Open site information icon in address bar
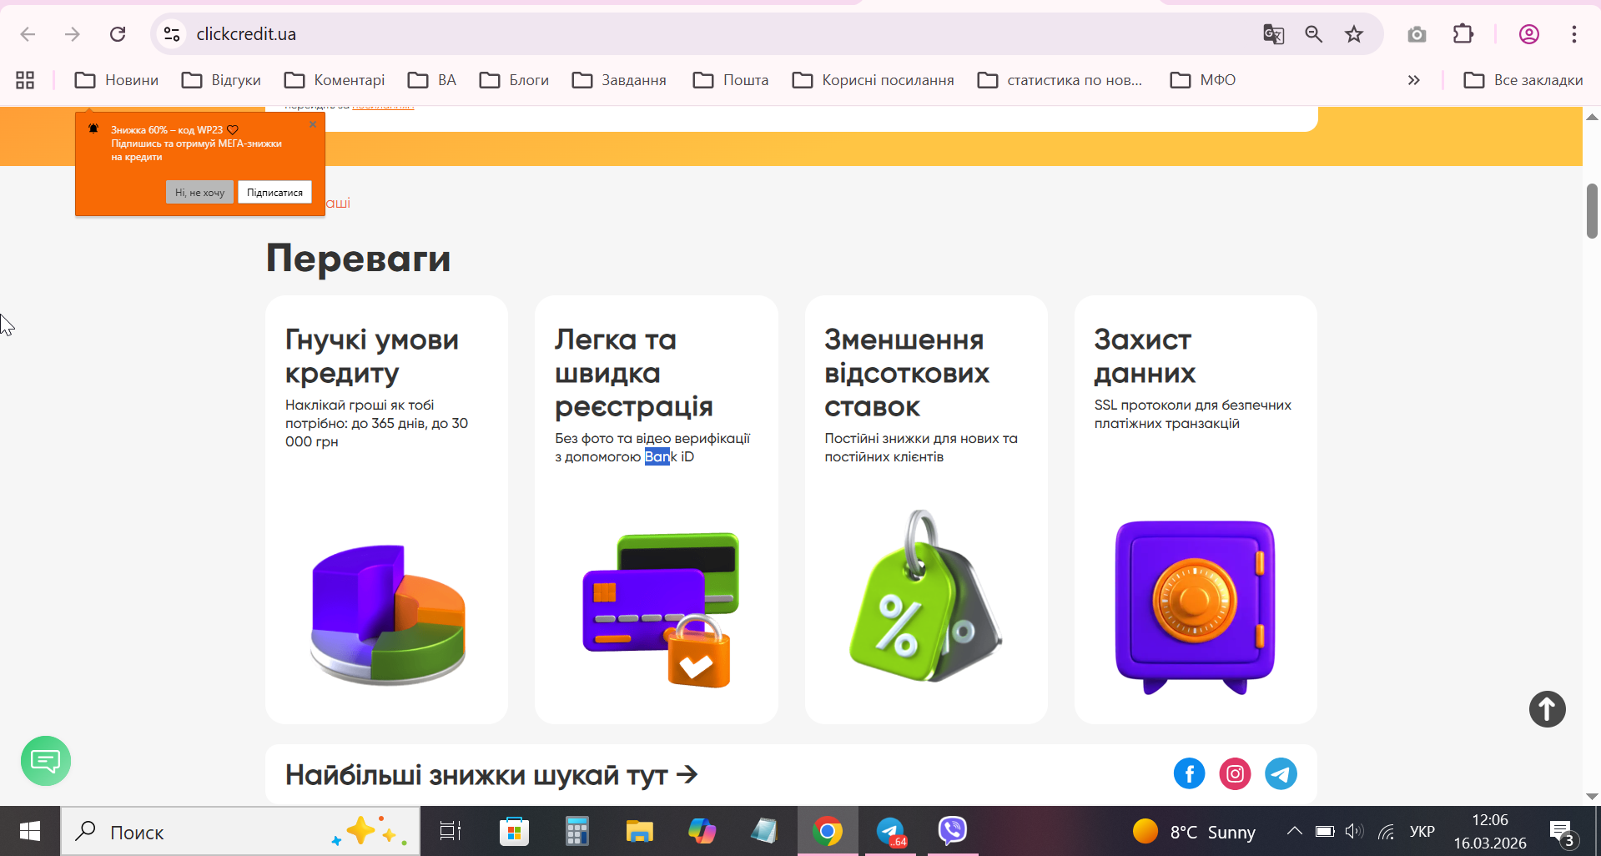 (x=172, y=34)
